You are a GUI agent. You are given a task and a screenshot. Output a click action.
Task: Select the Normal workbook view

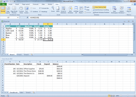pos(3,10)
